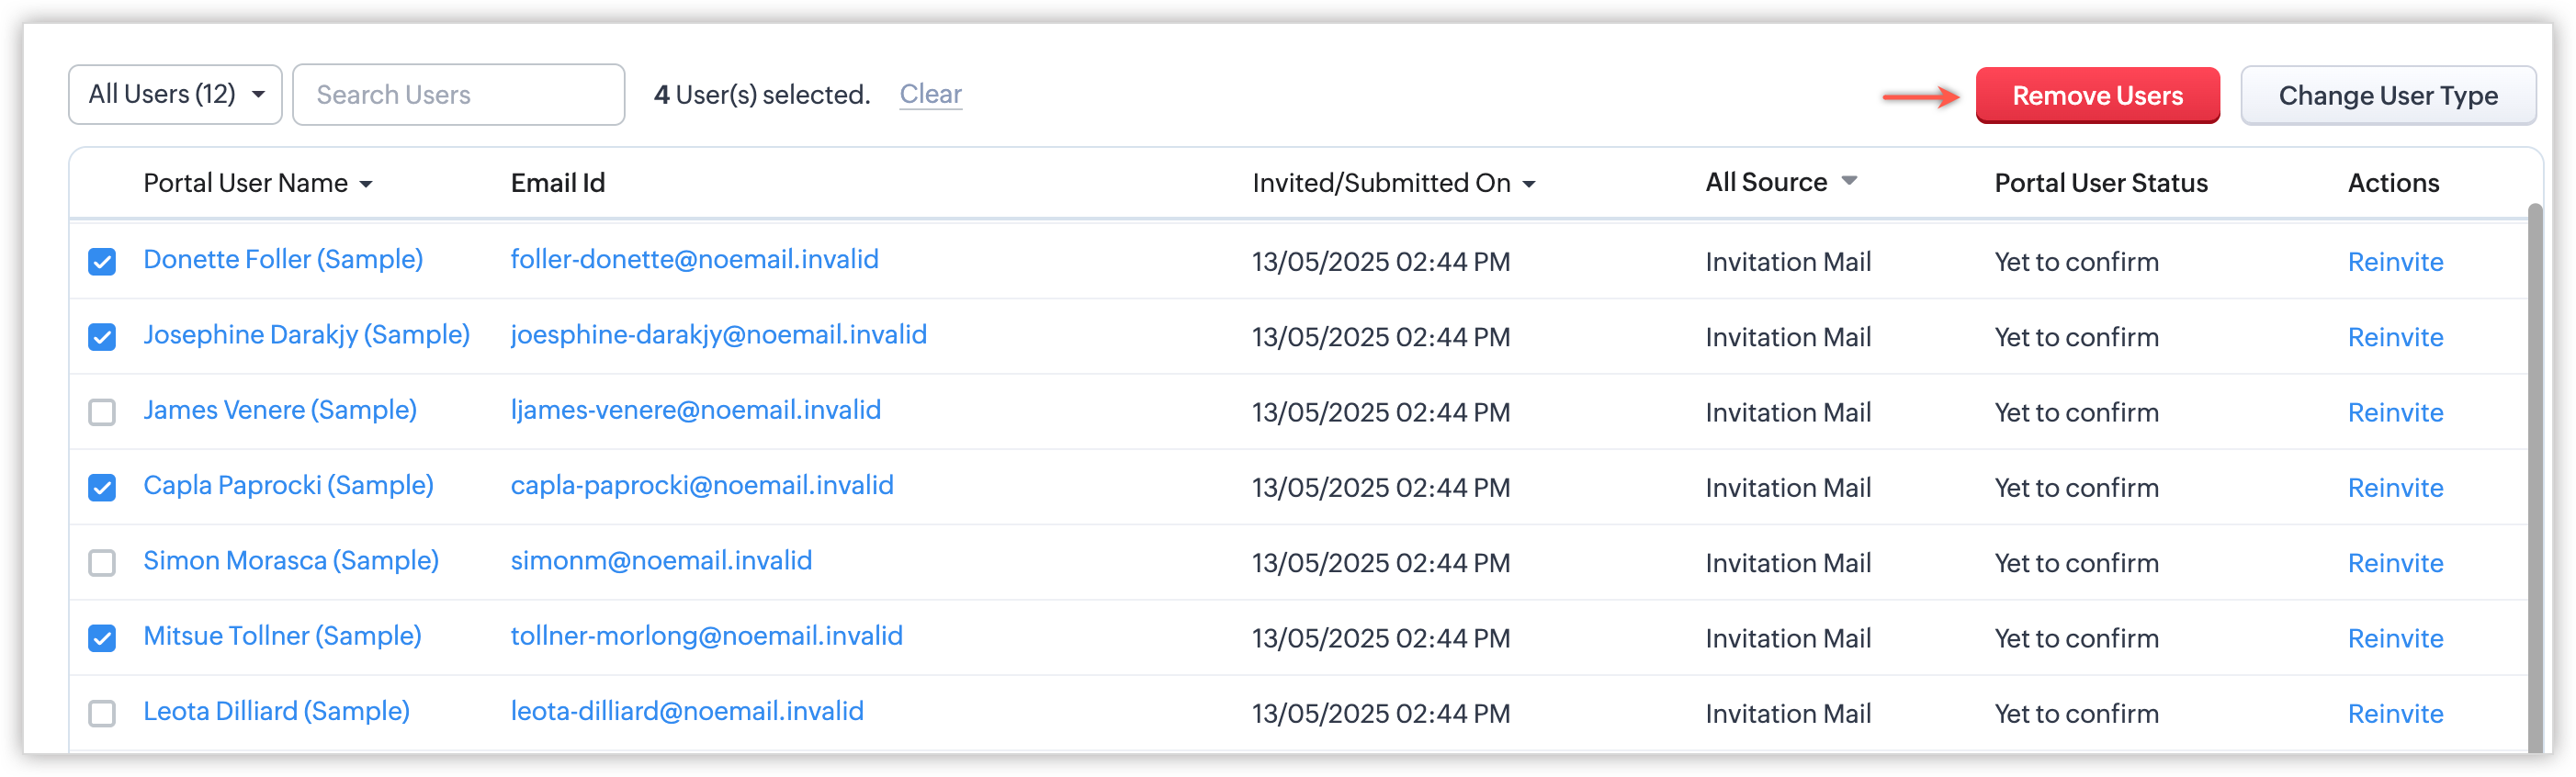Clear the selected users
The height and width of the screenshot is (777, 2576).
[930, 94]
